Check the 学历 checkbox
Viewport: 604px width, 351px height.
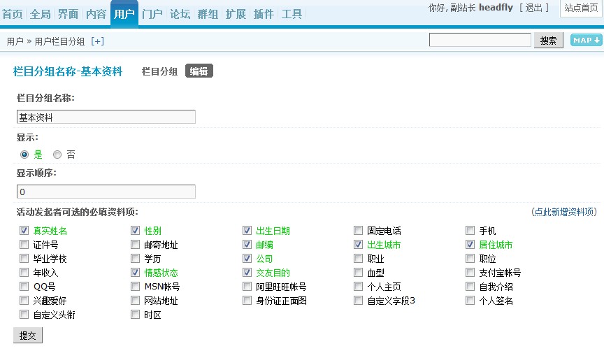tap(135, 258)
